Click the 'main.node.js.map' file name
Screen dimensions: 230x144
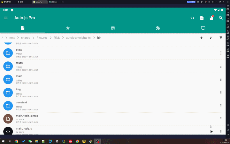[27, 116]
